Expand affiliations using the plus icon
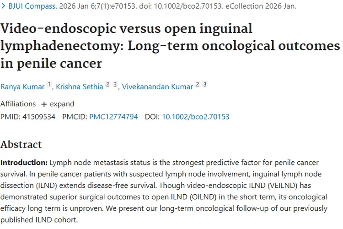 (44, 104)
